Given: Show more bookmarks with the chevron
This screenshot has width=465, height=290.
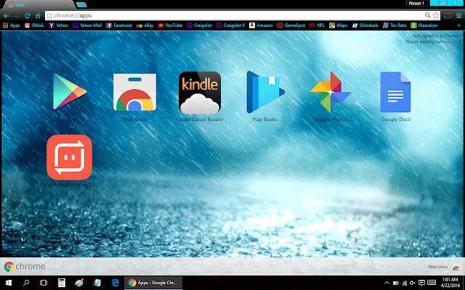Looking at the screenshot, I should click(x=459, y=25).
